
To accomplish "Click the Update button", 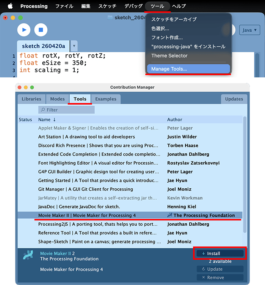I will [x=220, y=269].
